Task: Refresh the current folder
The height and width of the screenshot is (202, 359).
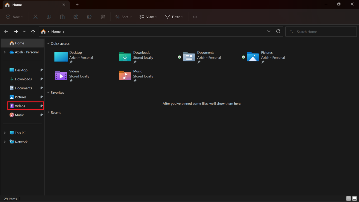Action: pos(278,31)
